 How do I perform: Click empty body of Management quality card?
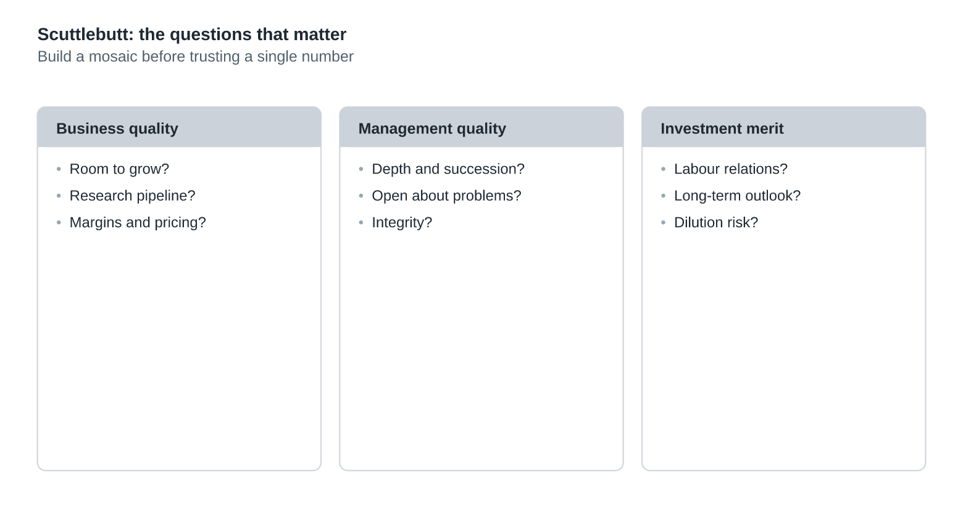[481, 352]
